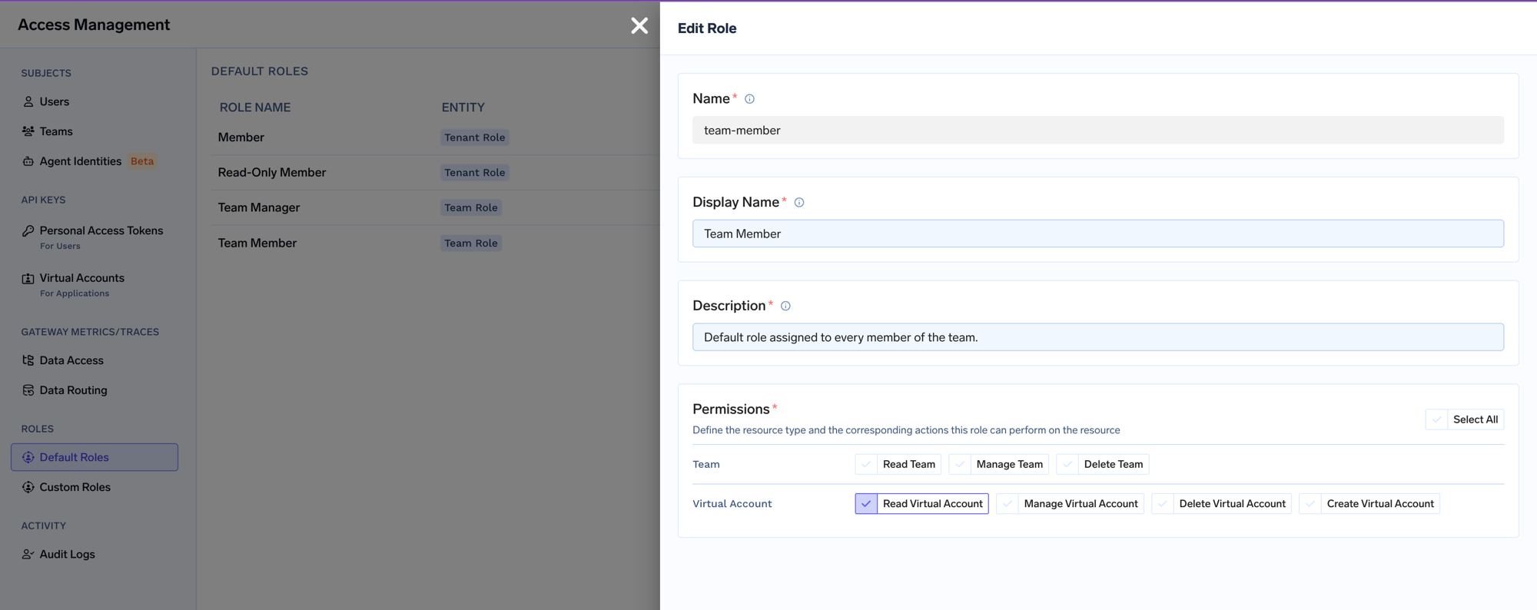Select Default Roles in sidebar
Image resolution: width=1537 pixels, height=610 pixels.
(95, 457)
